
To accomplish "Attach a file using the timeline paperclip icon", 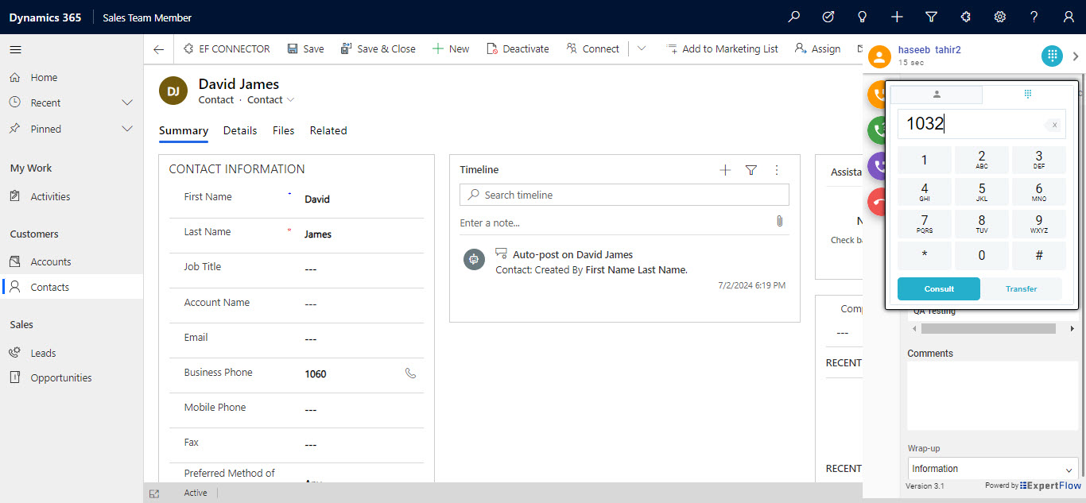I will pyautogui.click(x=780, y=222).
